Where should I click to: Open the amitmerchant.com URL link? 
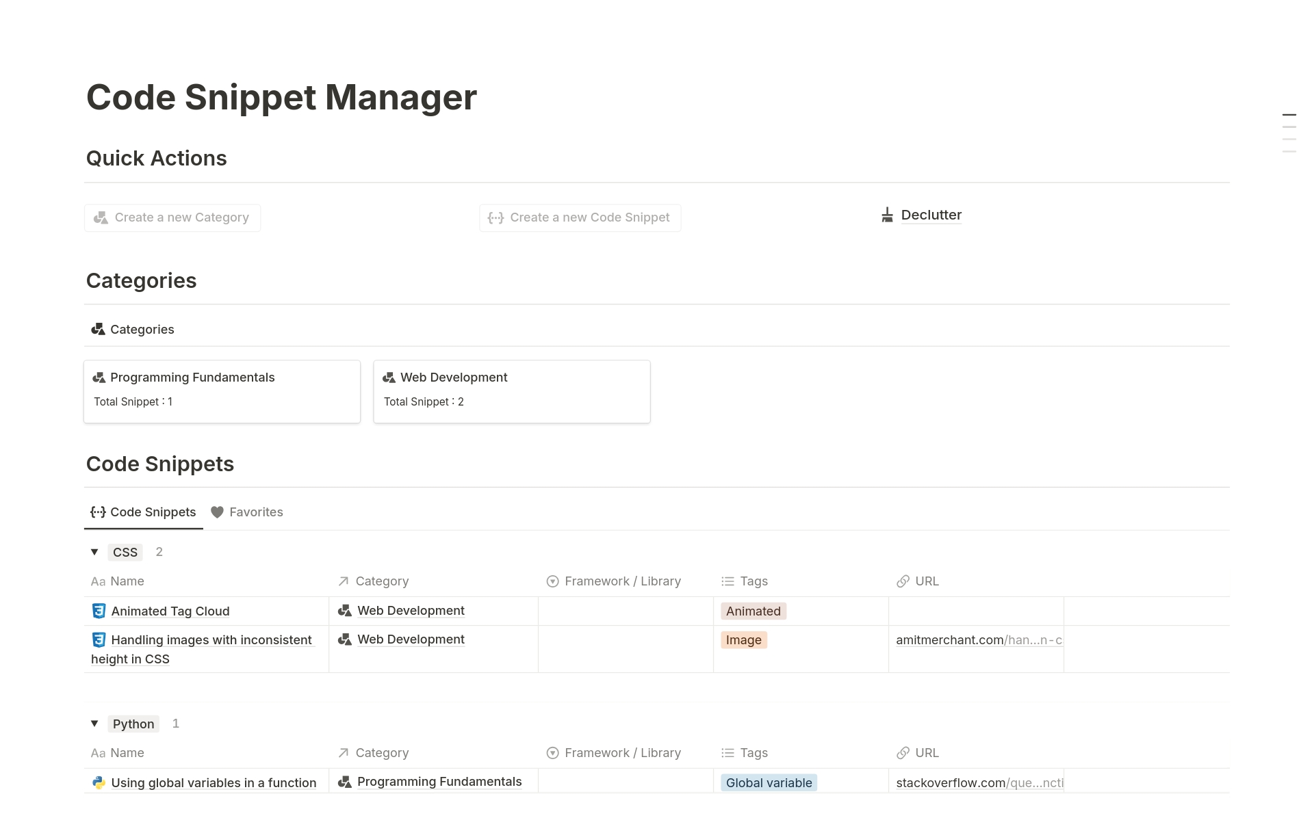[978, 640]
